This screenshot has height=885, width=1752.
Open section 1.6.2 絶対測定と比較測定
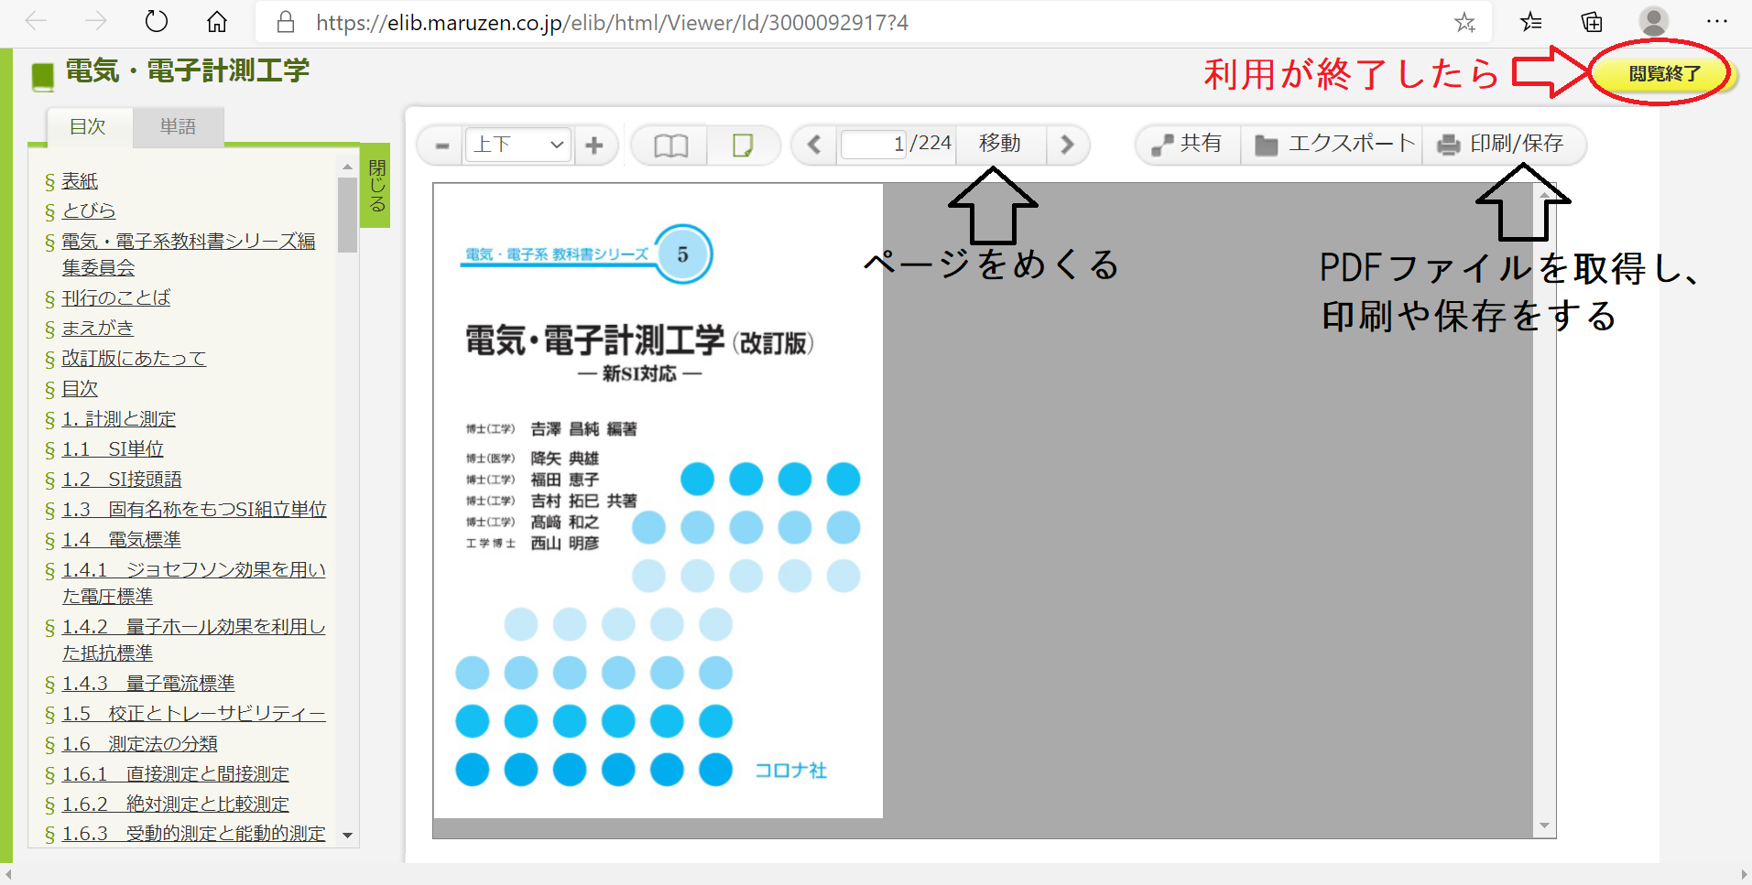[175, 804]
